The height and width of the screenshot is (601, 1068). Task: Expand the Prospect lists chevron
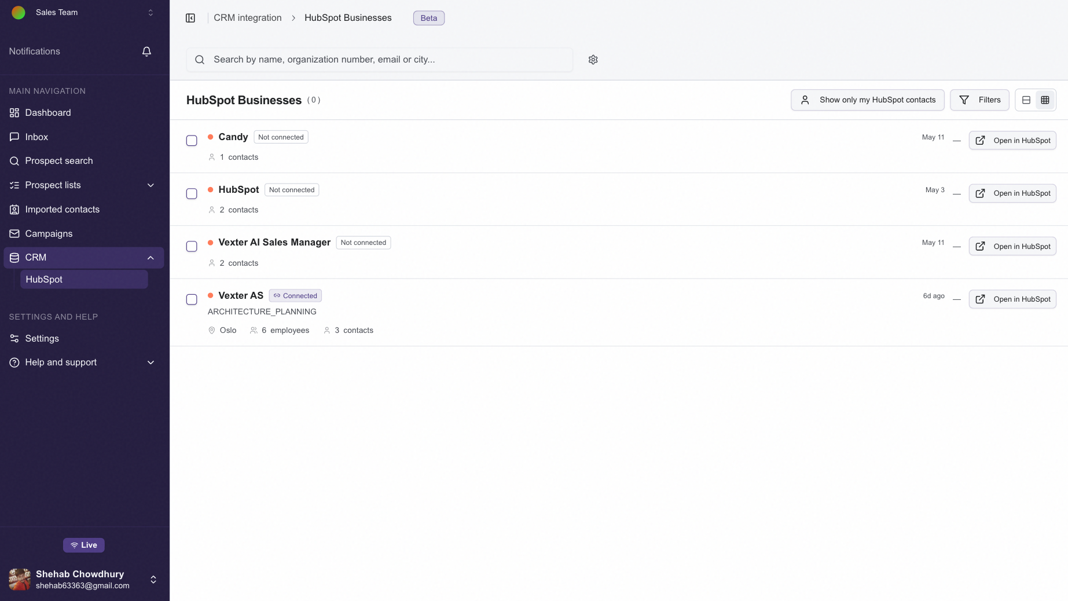click(151, 185)
